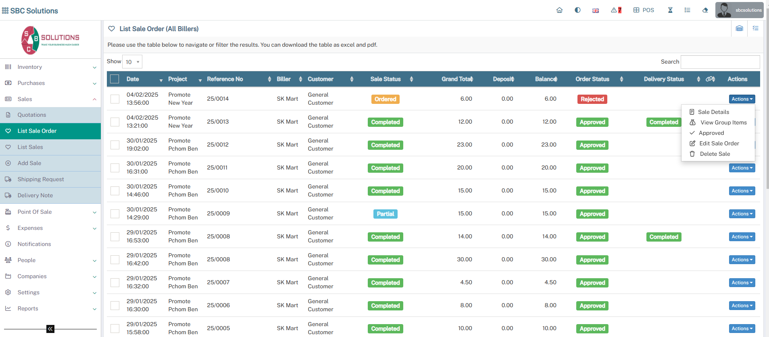Collapse sidebar with double-arrow icon

[x=50, y=329]
